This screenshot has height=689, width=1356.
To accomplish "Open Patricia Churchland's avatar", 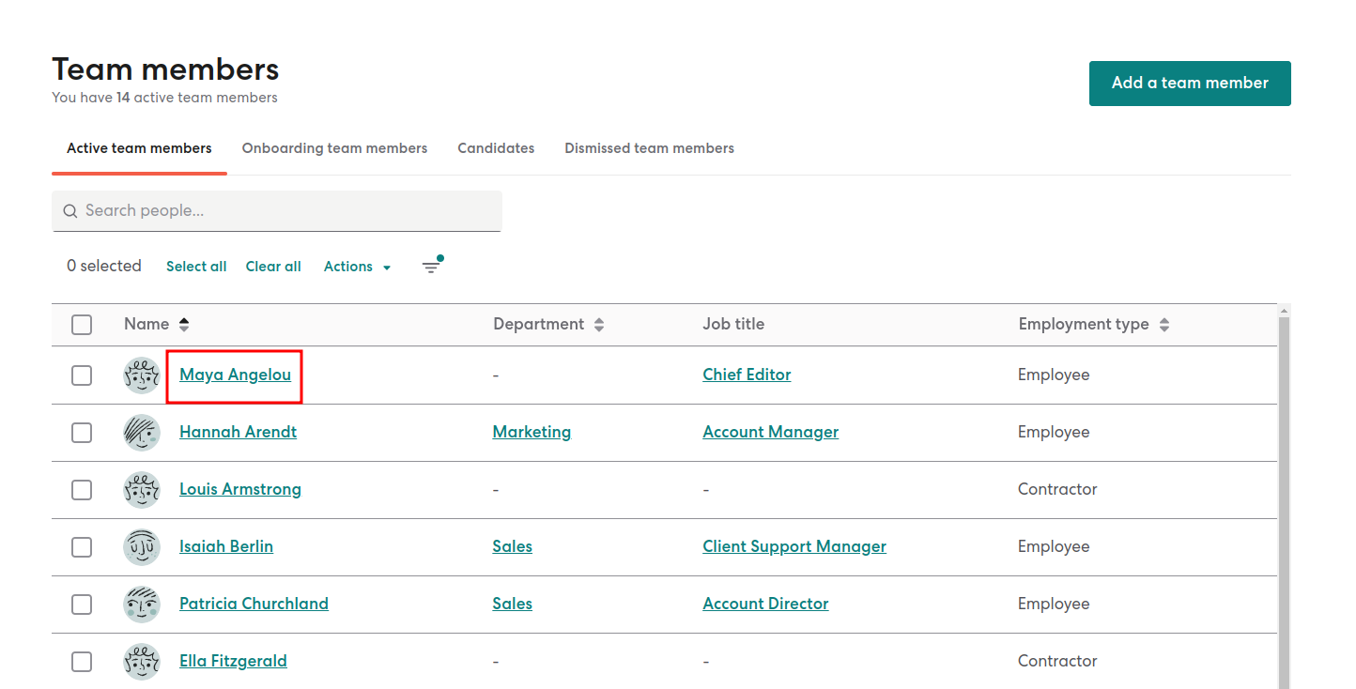I will click(142, 605).
